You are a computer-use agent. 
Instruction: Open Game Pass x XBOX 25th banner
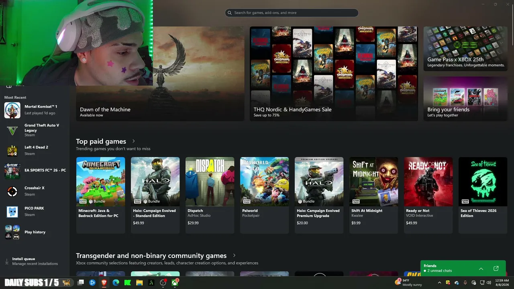[x=465, y=49]
